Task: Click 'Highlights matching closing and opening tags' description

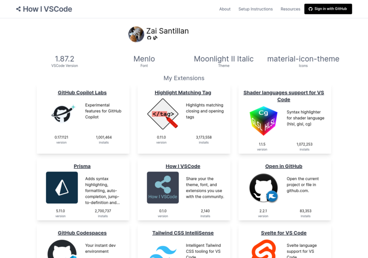Action: (205, 111)
